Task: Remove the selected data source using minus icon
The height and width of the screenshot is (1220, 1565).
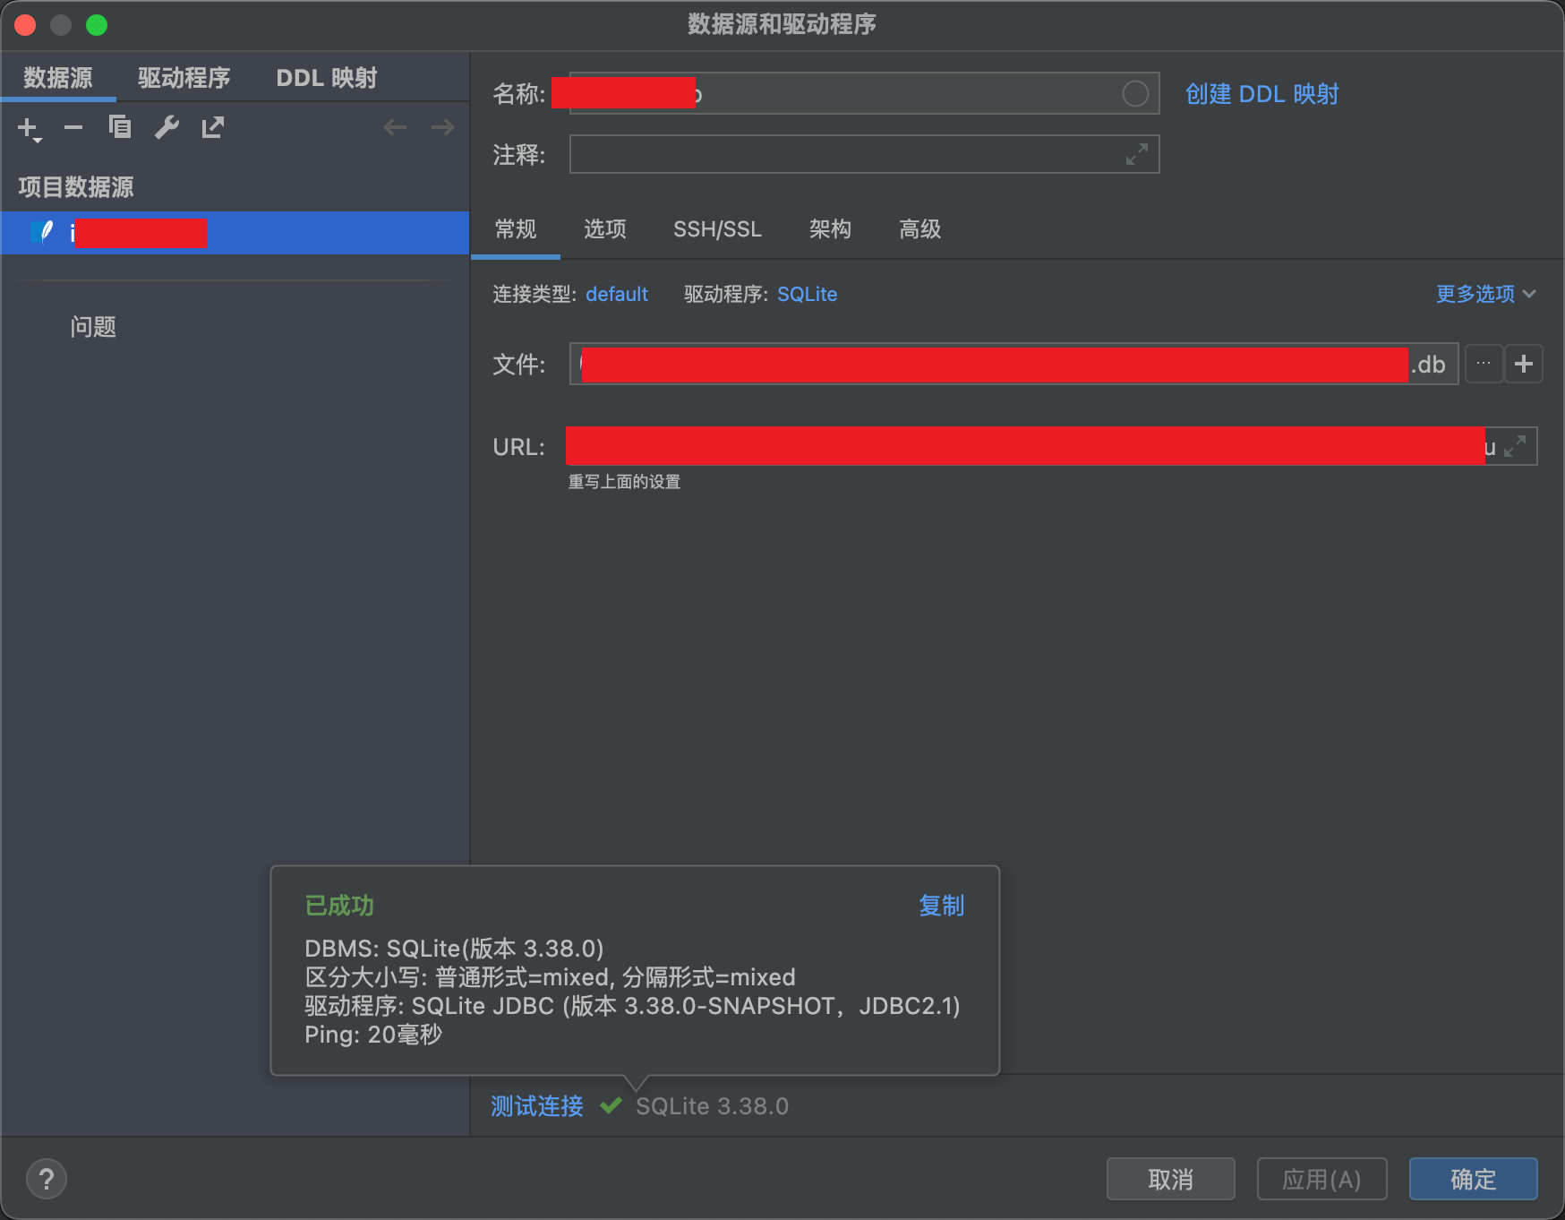Action: 73,128
